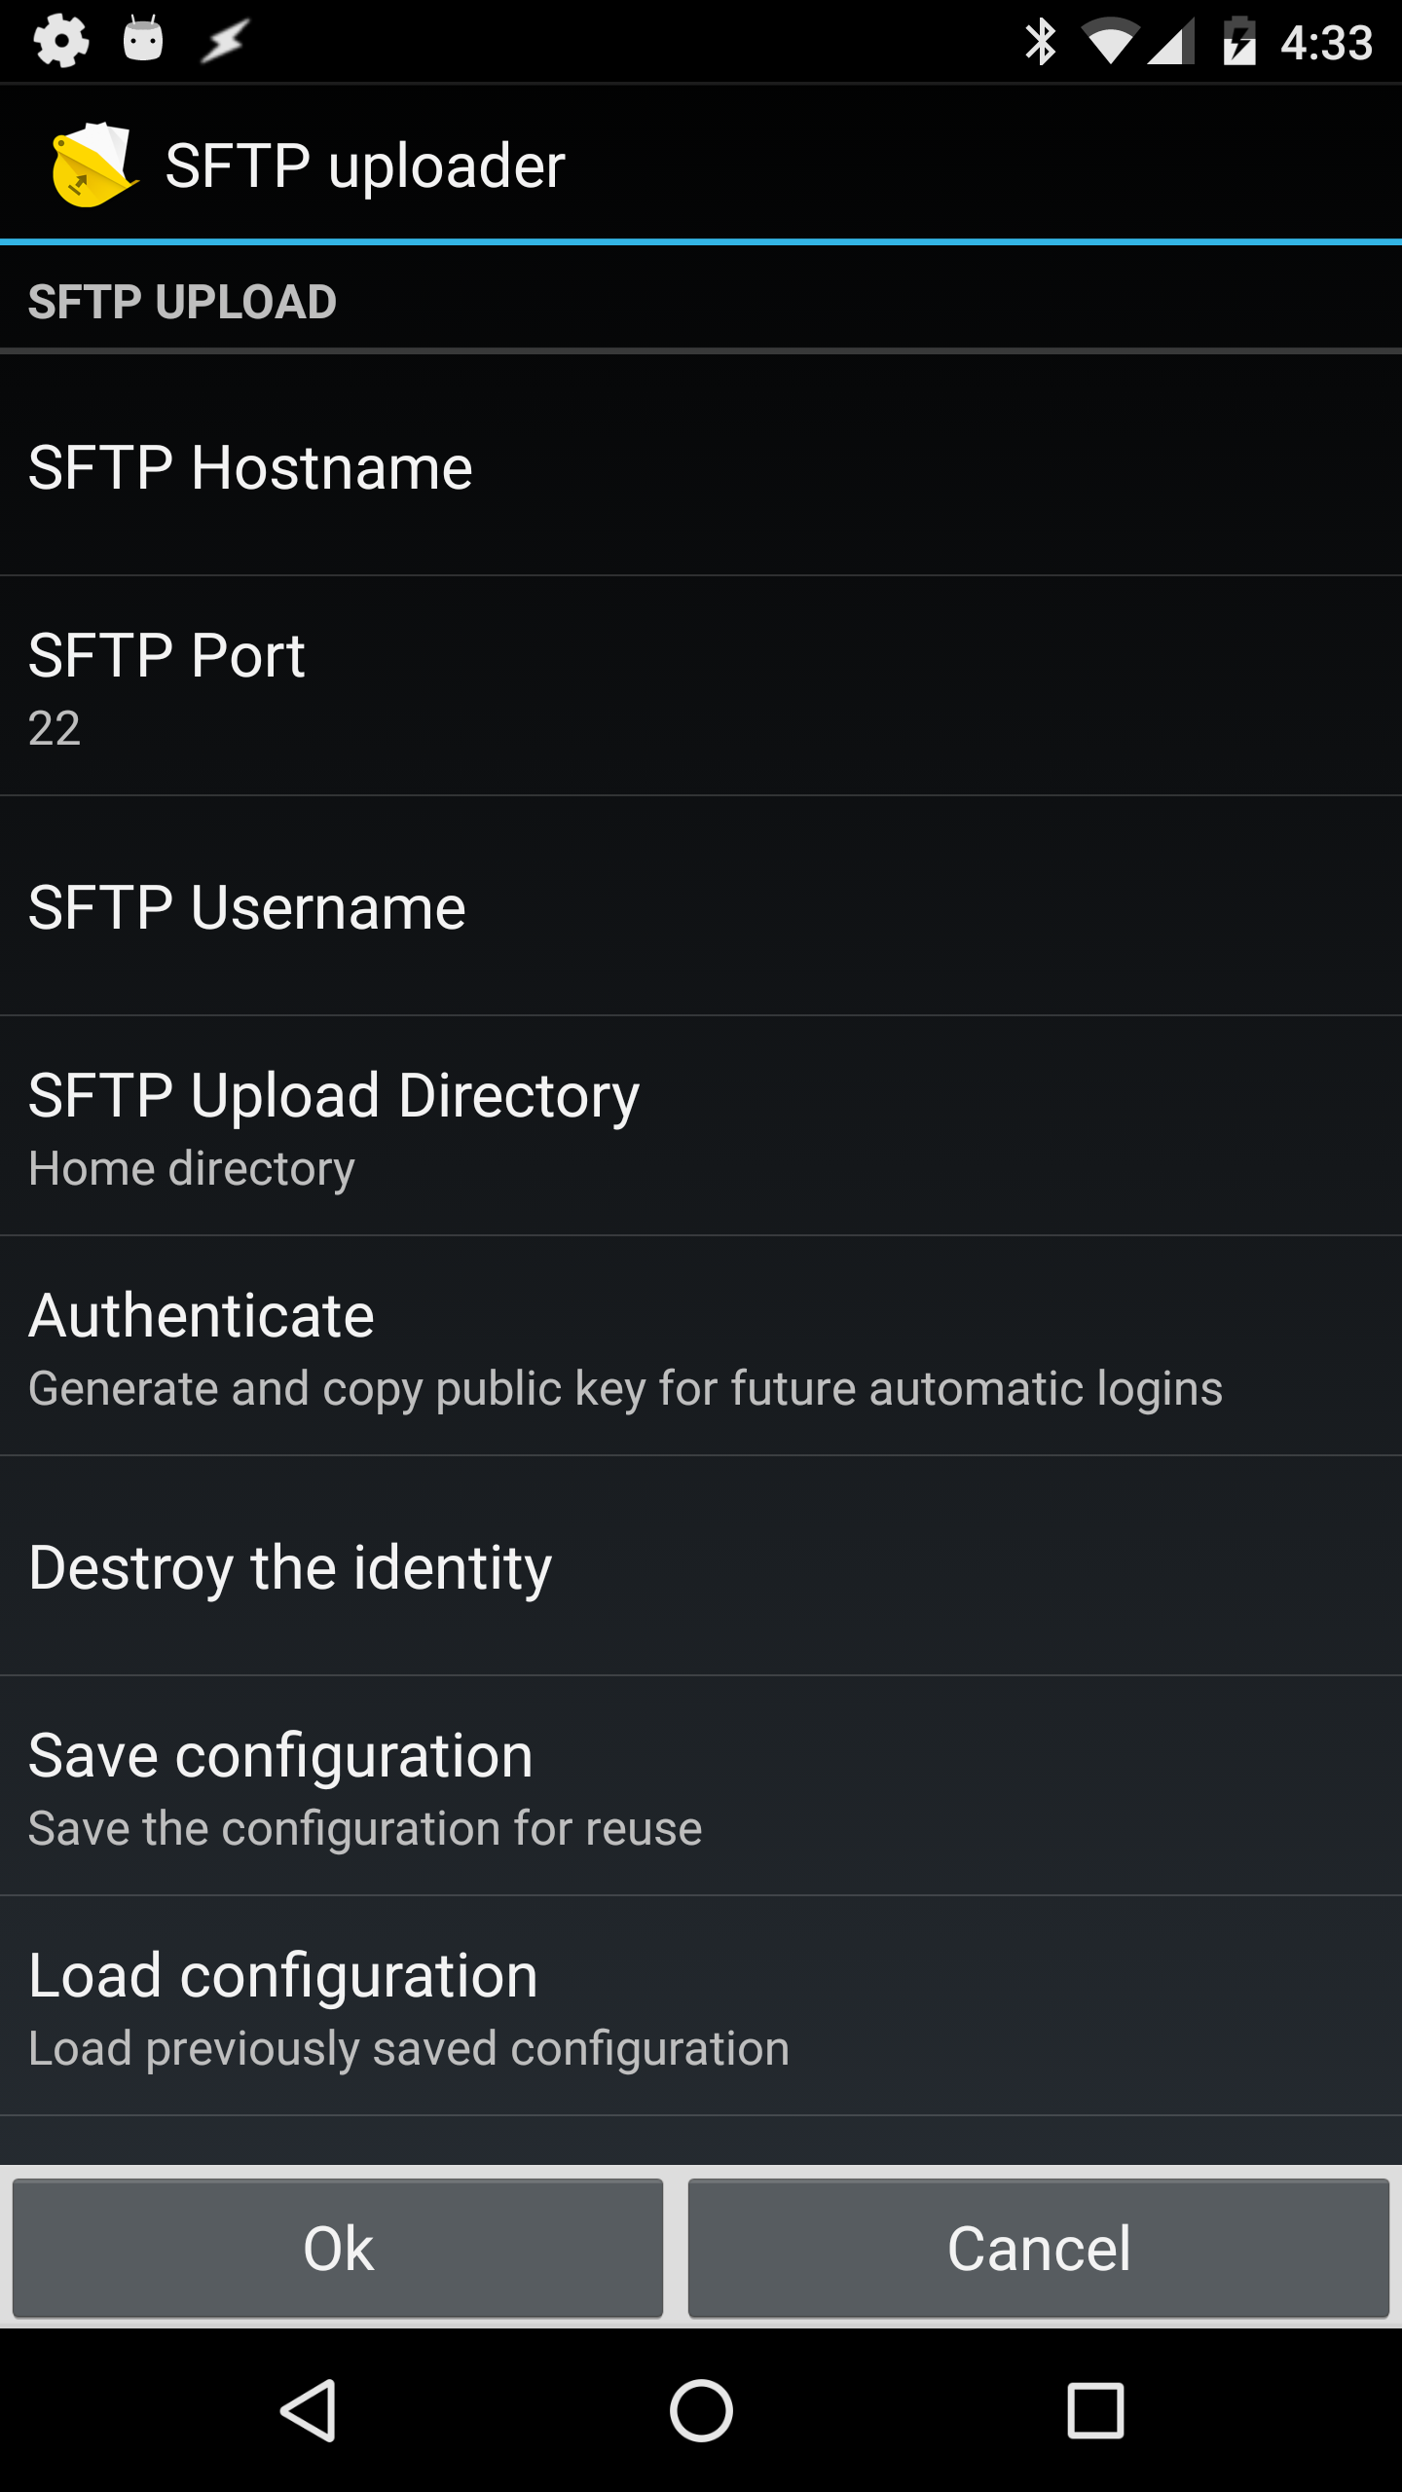Open the SFTP Username setting
Screen dimensions: 1402x2492
pyautogui.click(x=701, y=907)
